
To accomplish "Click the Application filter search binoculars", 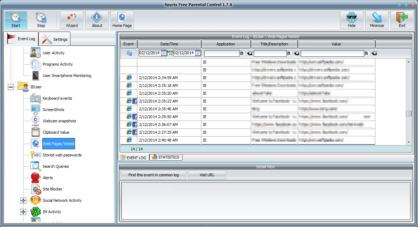I will click(242, 53).
